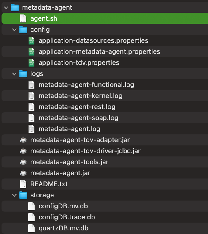The height and width of the screenshot is (234, 208).
Task: Select the configDB.trace.db file
Action: click(x=67, y=217)
